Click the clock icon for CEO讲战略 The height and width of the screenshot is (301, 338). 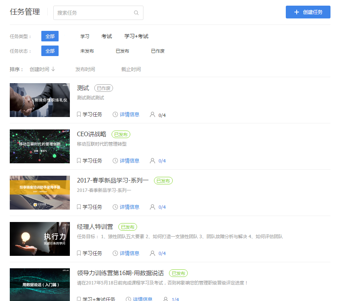point(115,160)
